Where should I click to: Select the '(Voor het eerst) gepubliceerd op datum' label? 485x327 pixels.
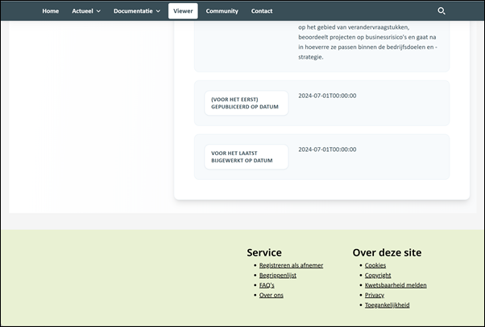247,103
